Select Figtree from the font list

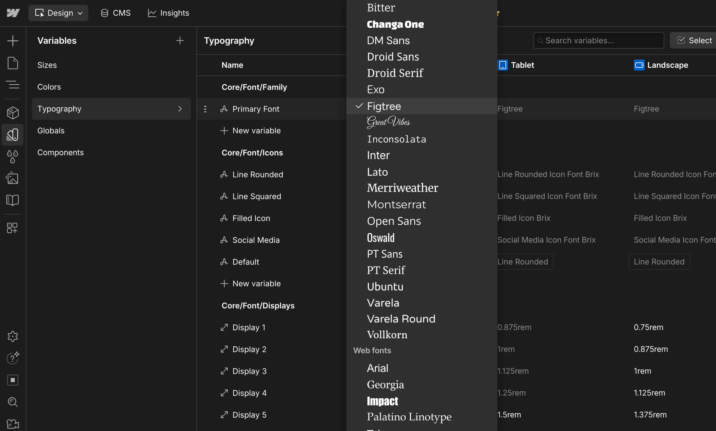384,106
